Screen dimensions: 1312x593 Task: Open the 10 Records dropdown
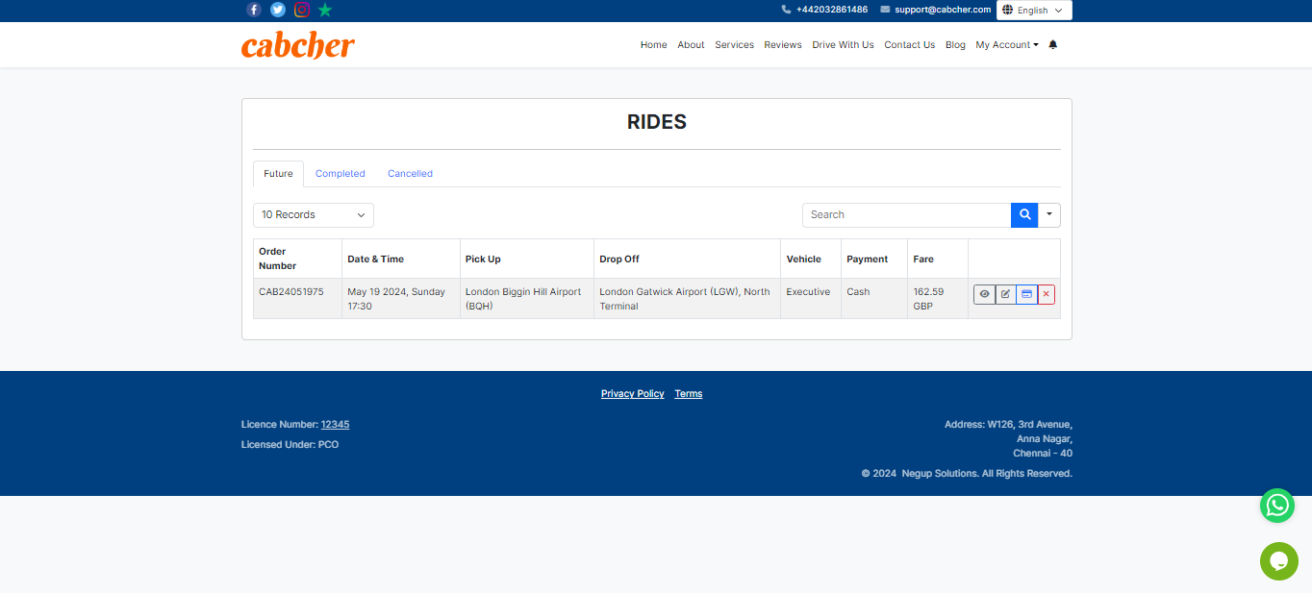point(314,215)
